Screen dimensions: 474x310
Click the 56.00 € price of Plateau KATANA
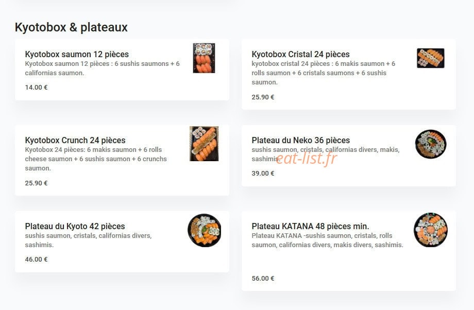pos(263,278)
